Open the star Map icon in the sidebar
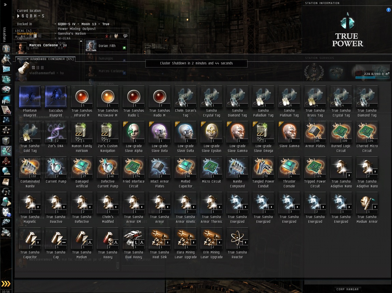This screenshot has width=392, height=293. click(6, 120)
